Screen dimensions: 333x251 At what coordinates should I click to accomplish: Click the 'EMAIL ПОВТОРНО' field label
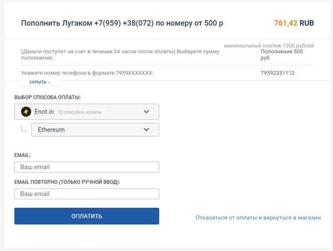pos(67,182)
